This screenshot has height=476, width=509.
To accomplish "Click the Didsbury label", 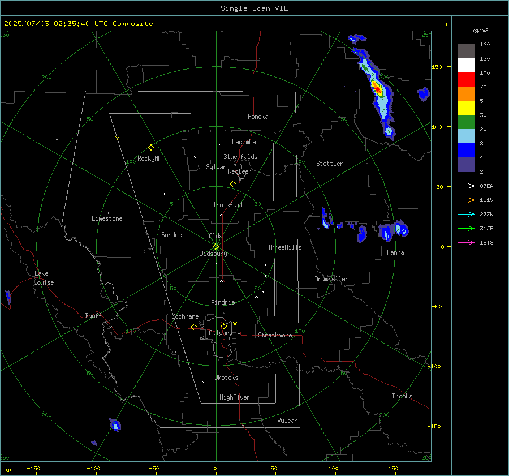I will [x=213, y=254].
